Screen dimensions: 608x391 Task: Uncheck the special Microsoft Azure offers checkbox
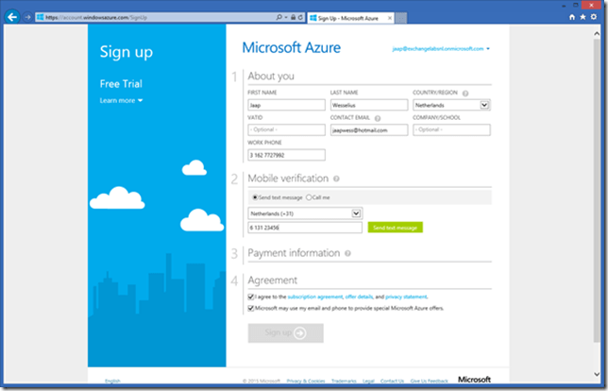[251, 308]
